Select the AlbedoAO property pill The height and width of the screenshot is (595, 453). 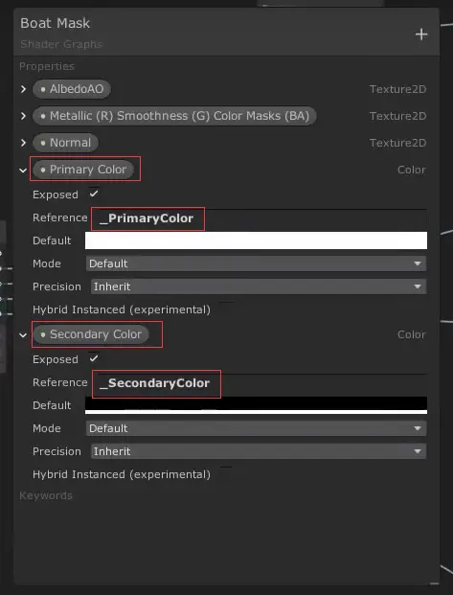72,89
